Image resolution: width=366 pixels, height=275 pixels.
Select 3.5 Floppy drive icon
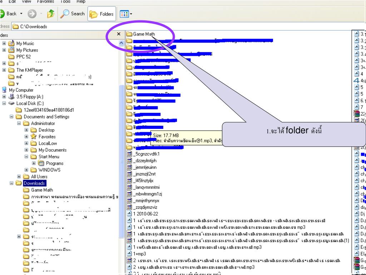tap(11, 97)
